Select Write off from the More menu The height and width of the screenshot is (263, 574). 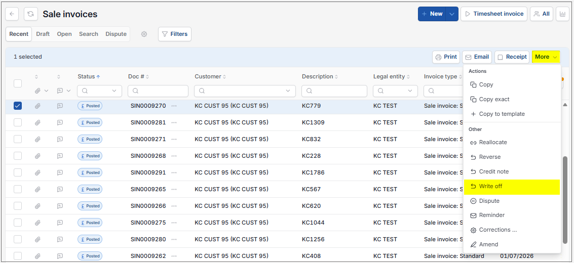[512, 187]
